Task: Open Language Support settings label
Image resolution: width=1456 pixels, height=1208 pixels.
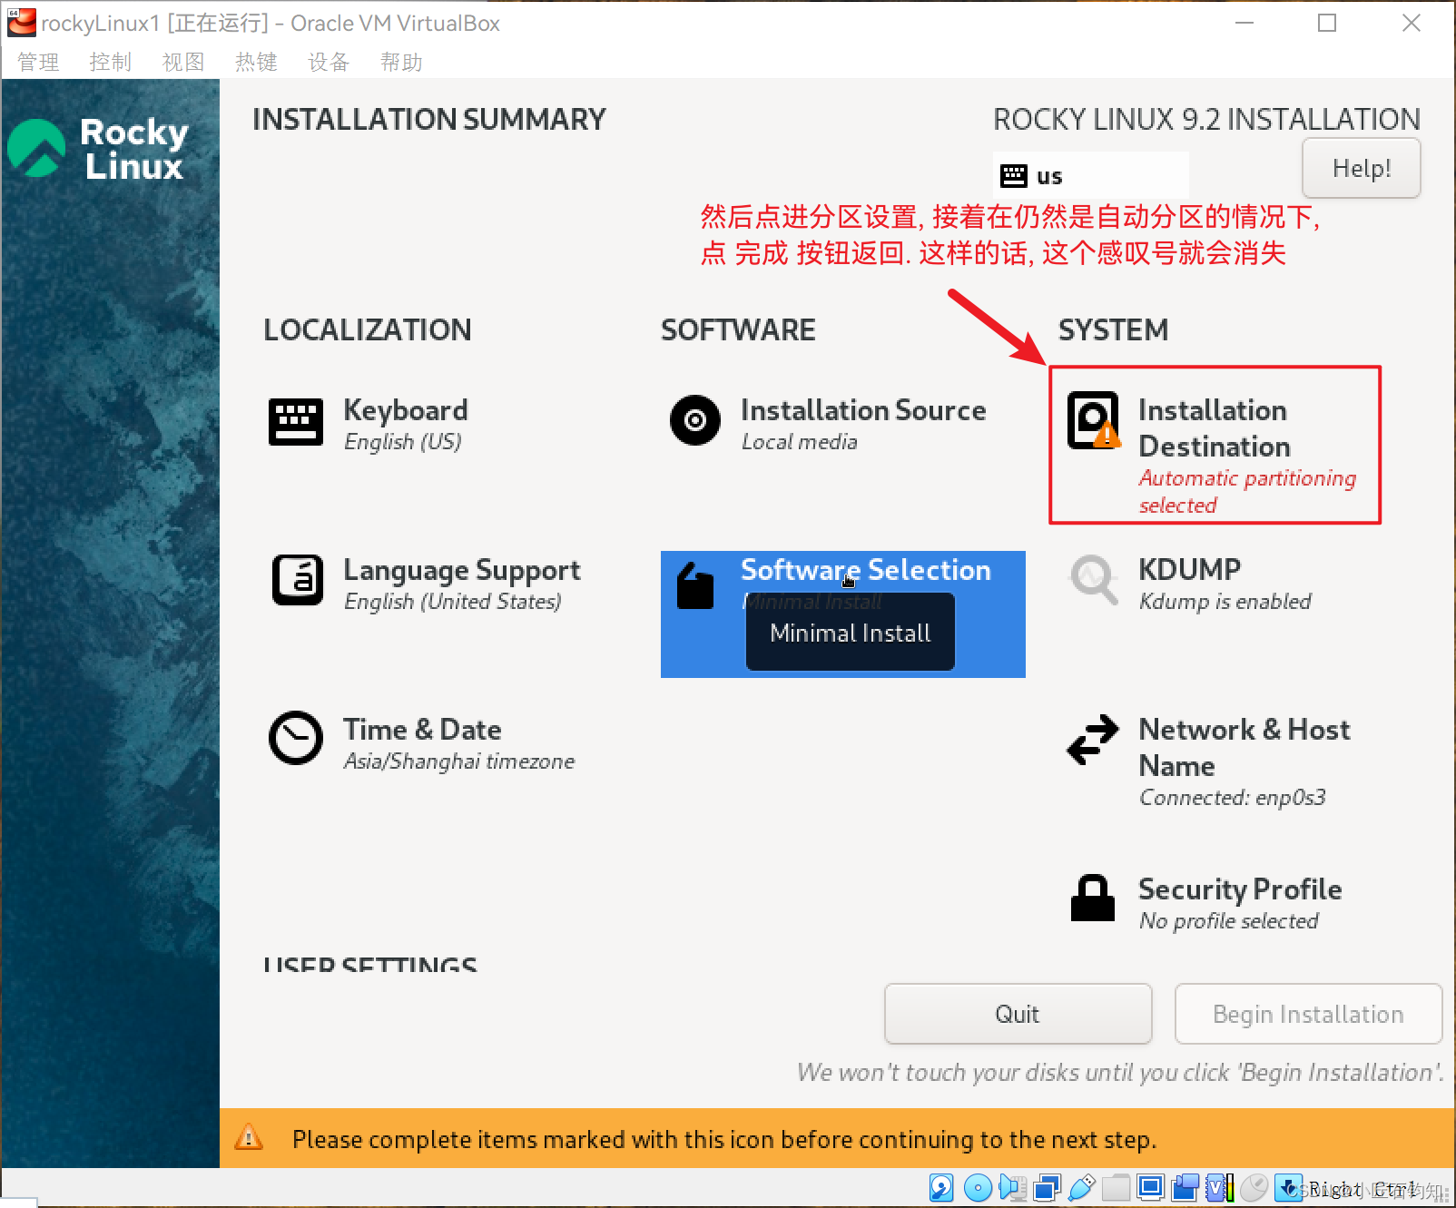Action: 462,570
